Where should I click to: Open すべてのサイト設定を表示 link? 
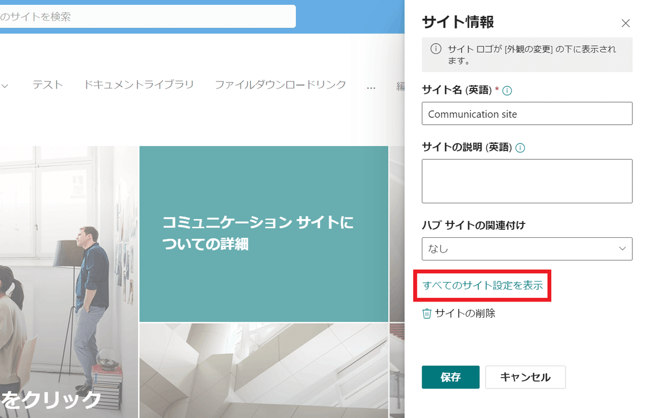point(483,285)
